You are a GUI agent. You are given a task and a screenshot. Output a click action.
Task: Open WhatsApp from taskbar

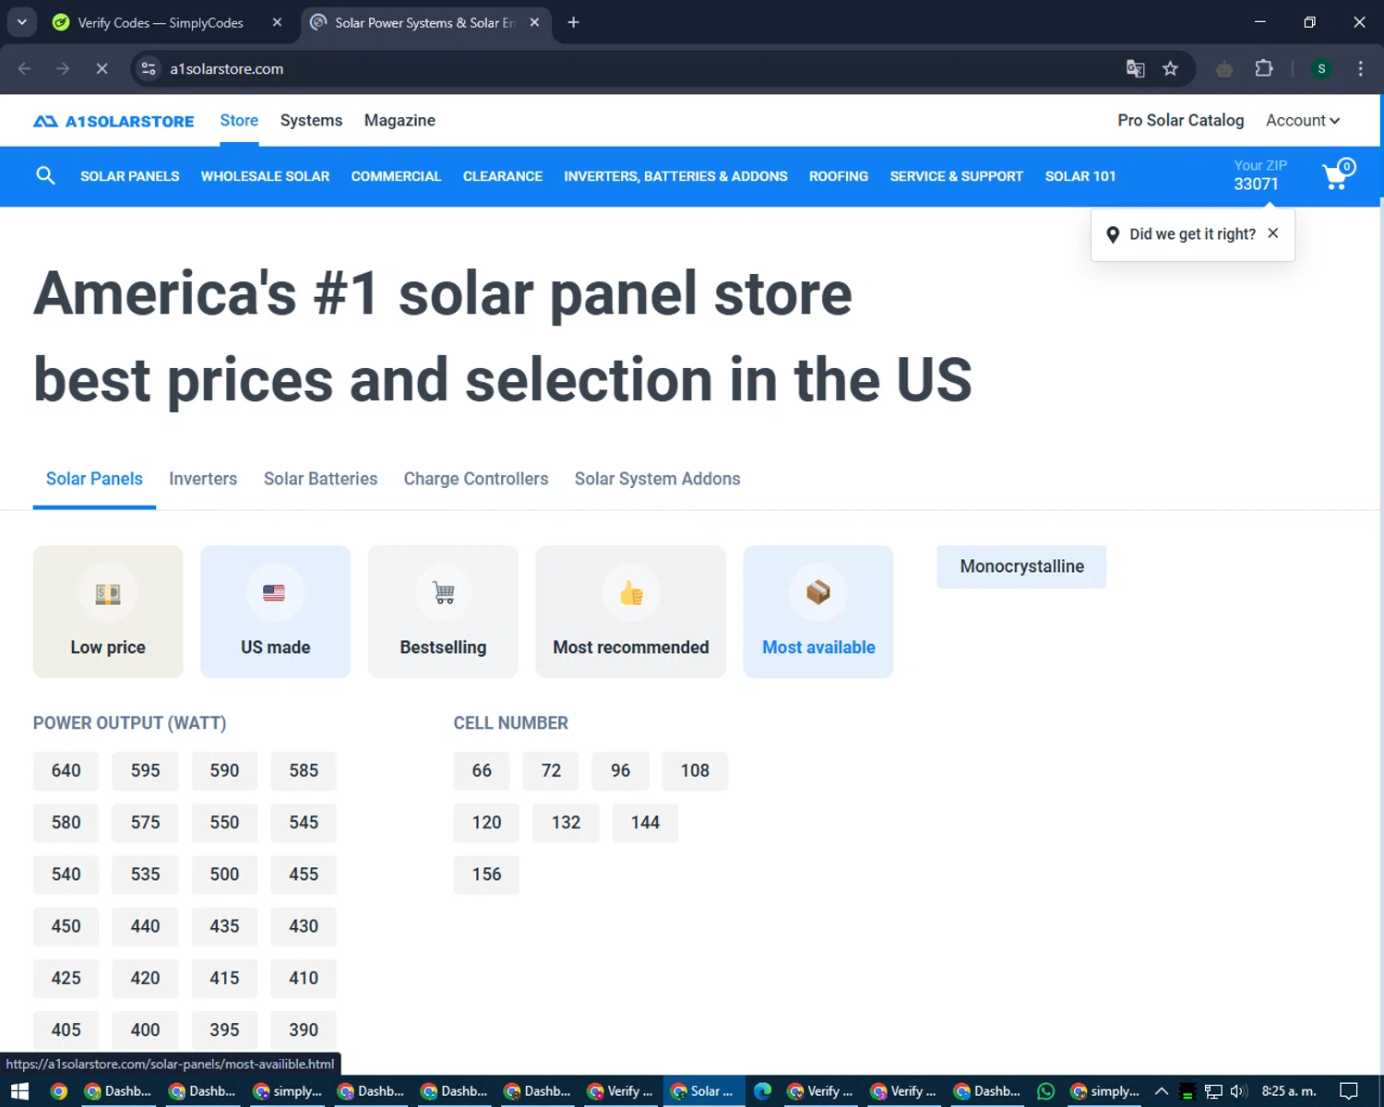point(1045,1091)
